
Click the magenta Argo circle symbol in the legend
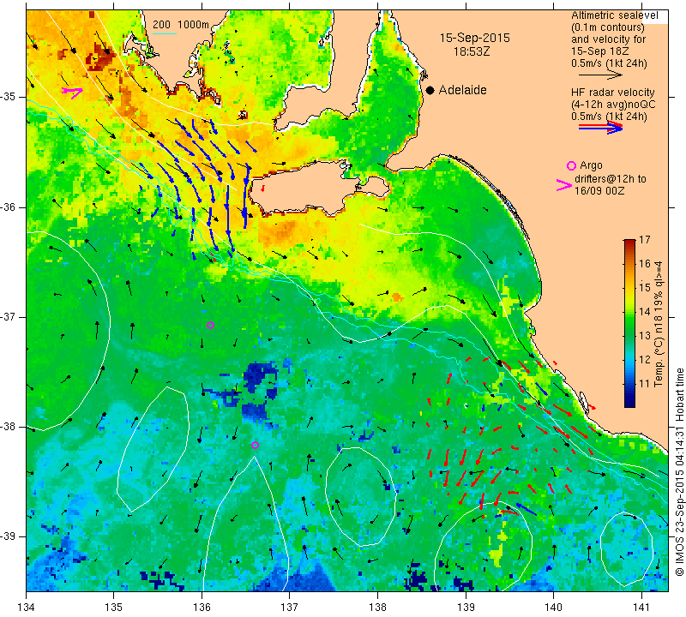[571, 165]
